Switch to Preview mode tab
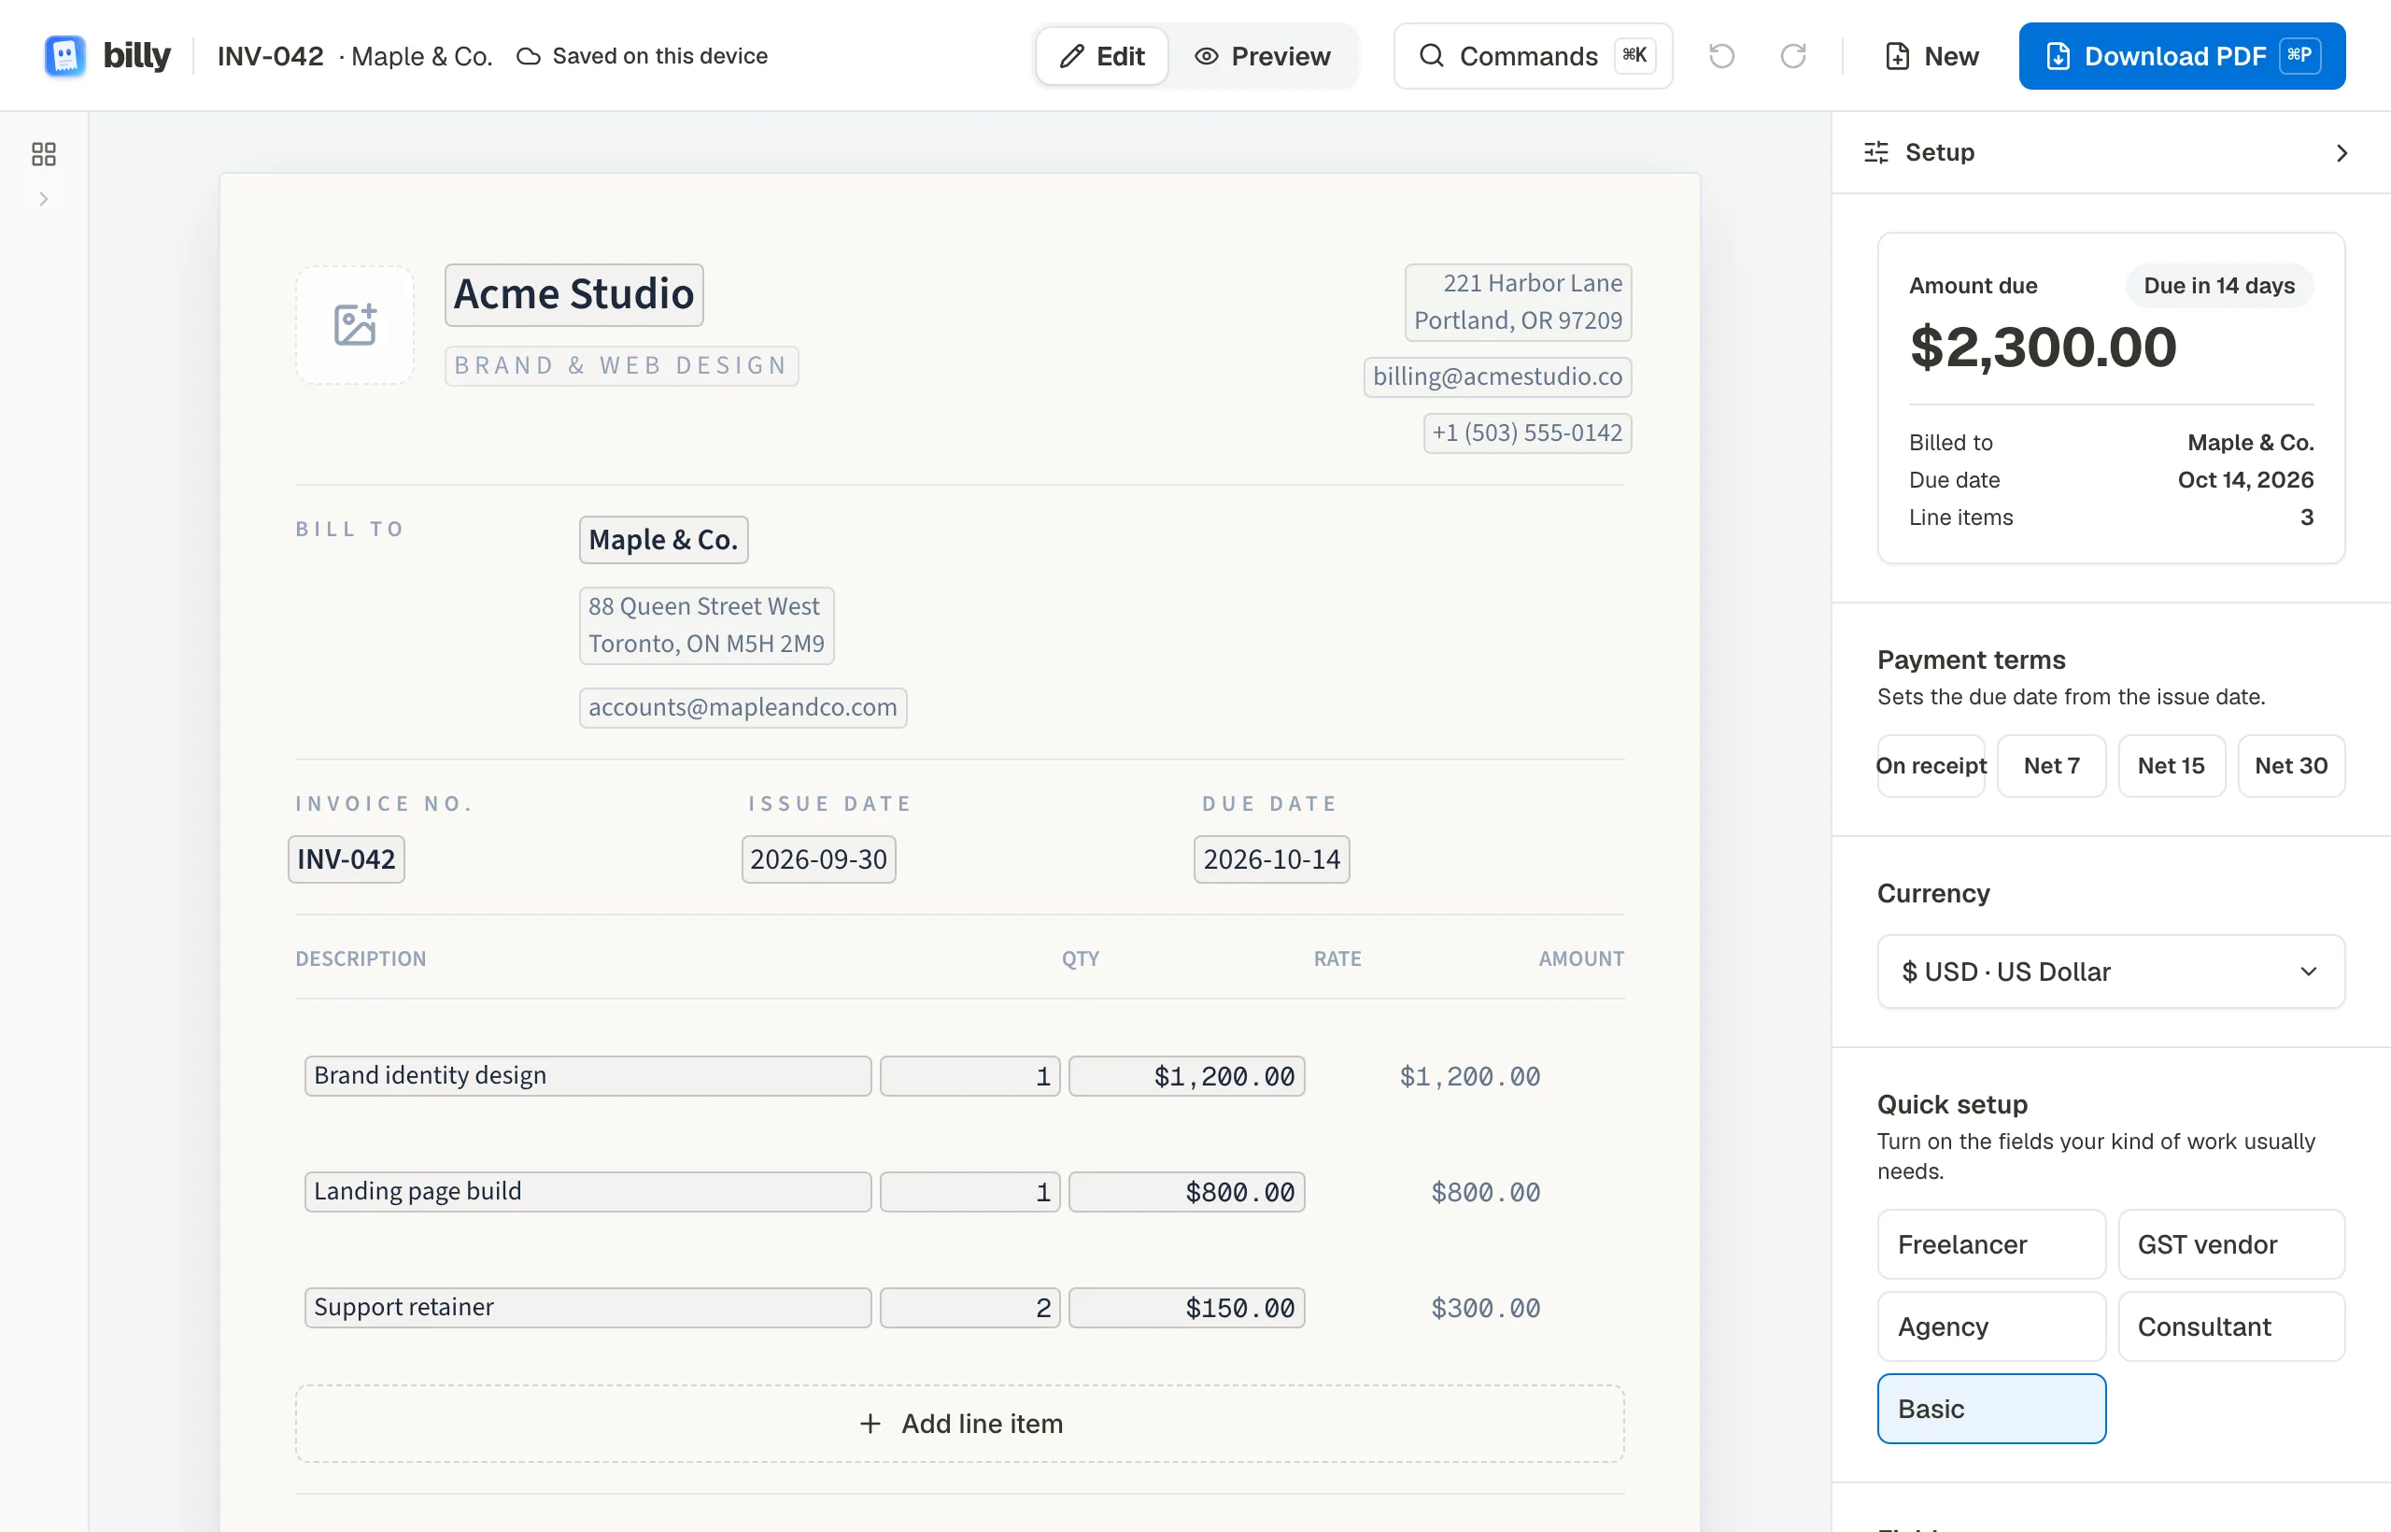The width and height of the screenshot is (2391, 1532). 1263,56
